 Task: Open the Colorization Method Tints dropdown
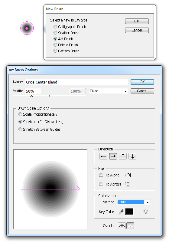133,202
